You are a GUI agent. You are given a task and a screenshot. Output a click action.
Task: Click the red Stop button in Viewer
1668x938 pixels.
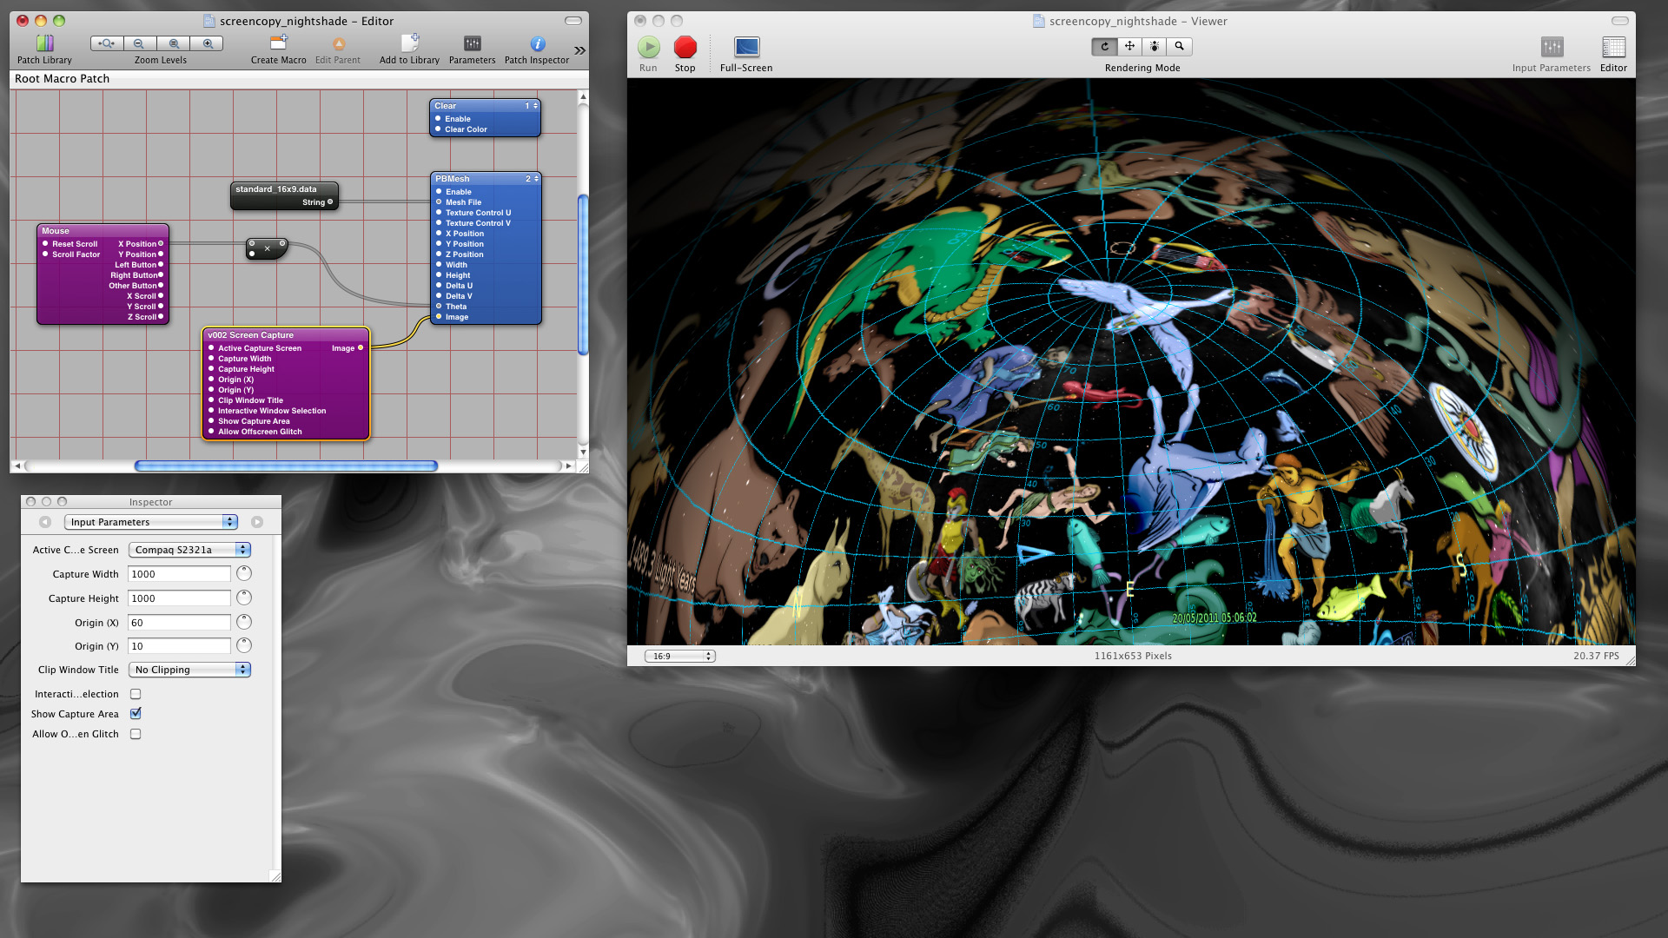tap(685, 47)
